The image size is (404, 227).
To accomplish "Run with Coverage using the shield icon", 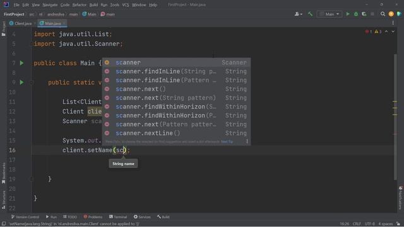I will (x=364, y=14).
